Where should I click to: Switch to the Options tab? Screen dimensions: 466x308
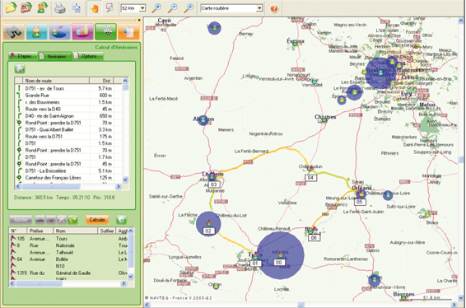tap(88, 56)
